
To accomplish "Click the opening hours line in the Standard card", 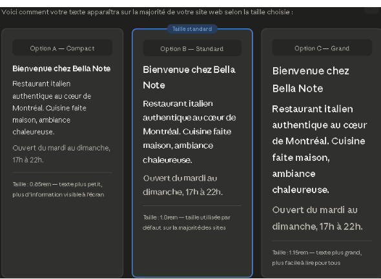I will pos(183,185).
